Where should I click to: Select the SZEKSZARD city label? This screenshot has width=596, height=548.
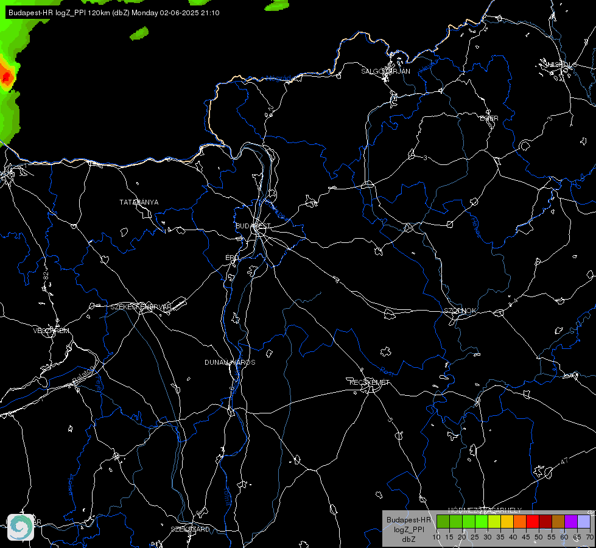190,529
